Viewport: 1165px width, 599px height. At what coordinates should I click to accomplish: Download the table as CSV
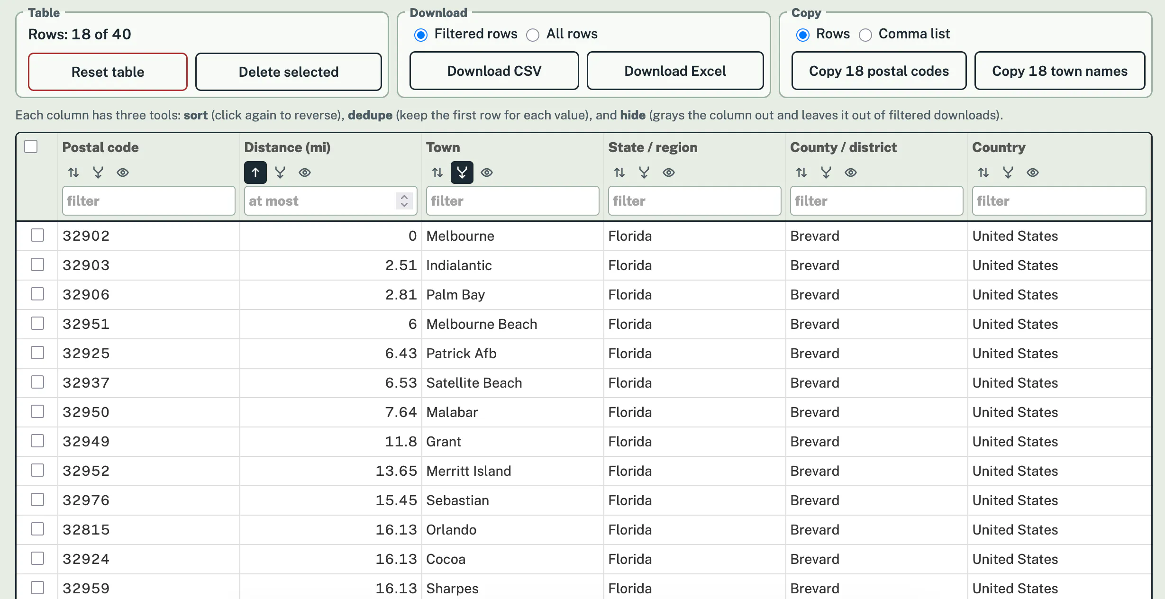point(494,71)
